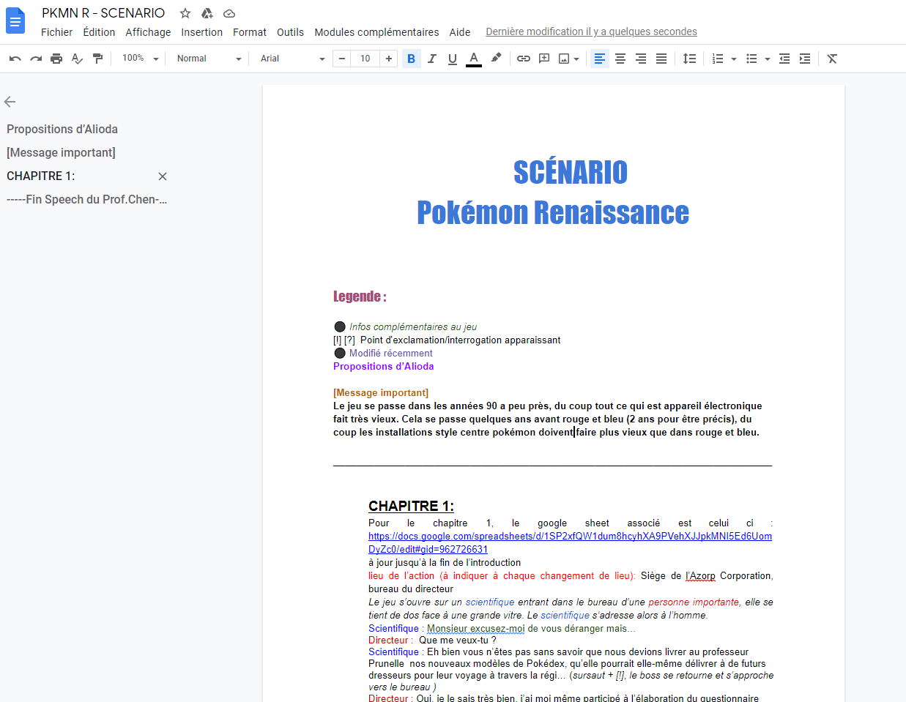Align text to the right
This screenshot has width=906, height=702.
click(x=641, y=59)
